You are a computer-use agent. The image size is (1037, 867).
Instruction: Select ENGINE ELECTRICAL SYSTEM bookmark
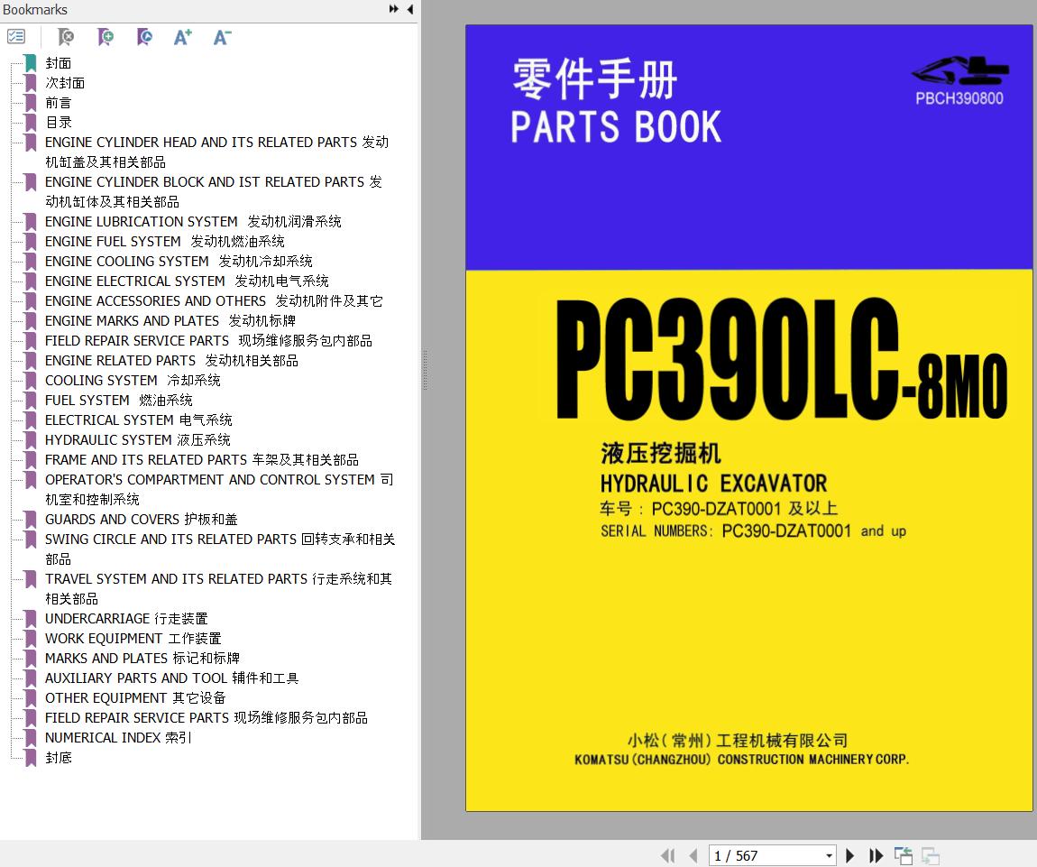(187, 281)
